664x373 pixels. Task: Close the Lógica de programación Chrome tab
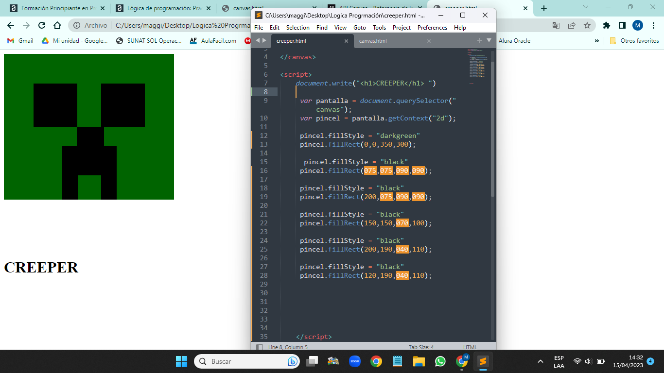pyautogui.click(x=208, y=8)
